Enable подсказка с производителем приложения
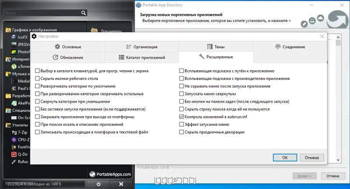This screenshot has height=189, width=350. click(x=182, y=78)
